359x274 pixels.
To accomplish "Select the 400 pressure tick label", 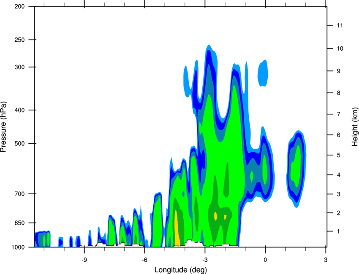I will (19, 110).
